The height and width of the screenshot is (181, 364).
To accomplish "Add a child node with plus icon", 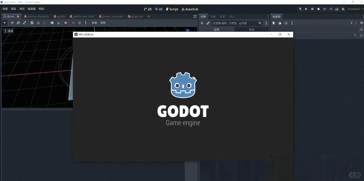I will tap(202, 23).
